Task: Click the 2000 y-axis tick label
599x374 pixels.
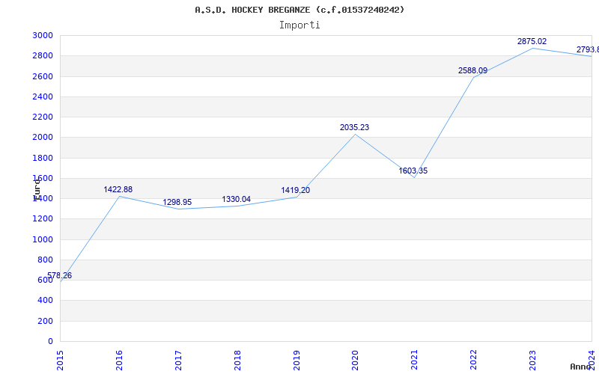Action: (x=43, y=138)
